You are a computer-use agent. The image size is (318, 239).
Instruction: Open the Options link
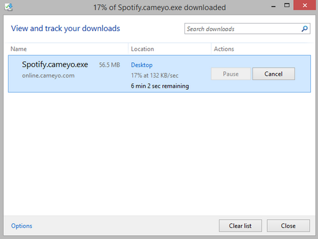tap(22, 226)
